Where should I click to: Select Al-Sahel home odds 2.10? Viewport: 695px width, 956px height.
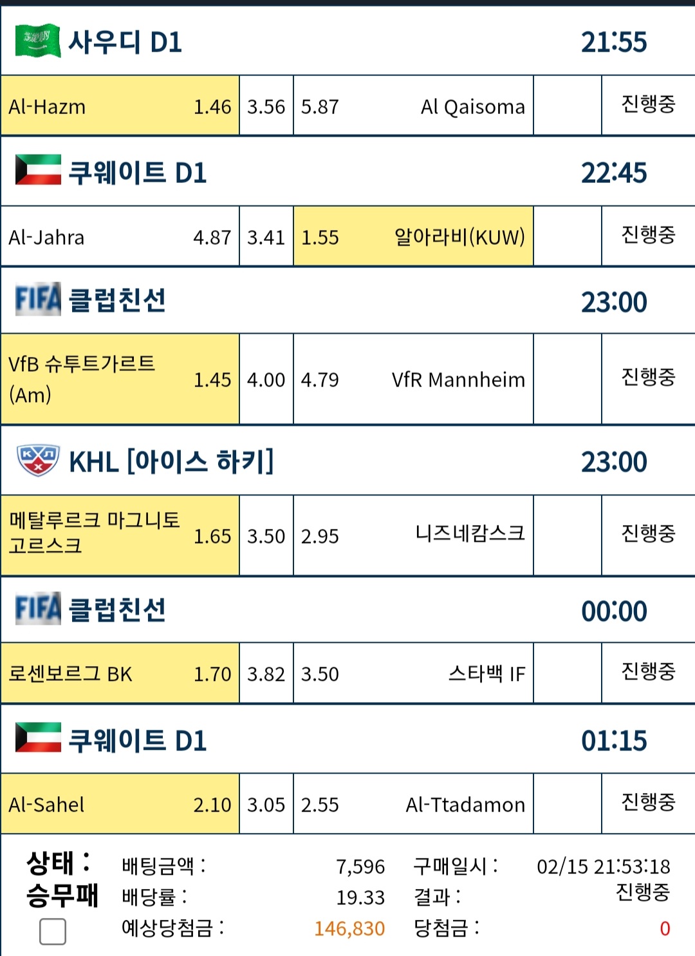[x=120, y=804]
